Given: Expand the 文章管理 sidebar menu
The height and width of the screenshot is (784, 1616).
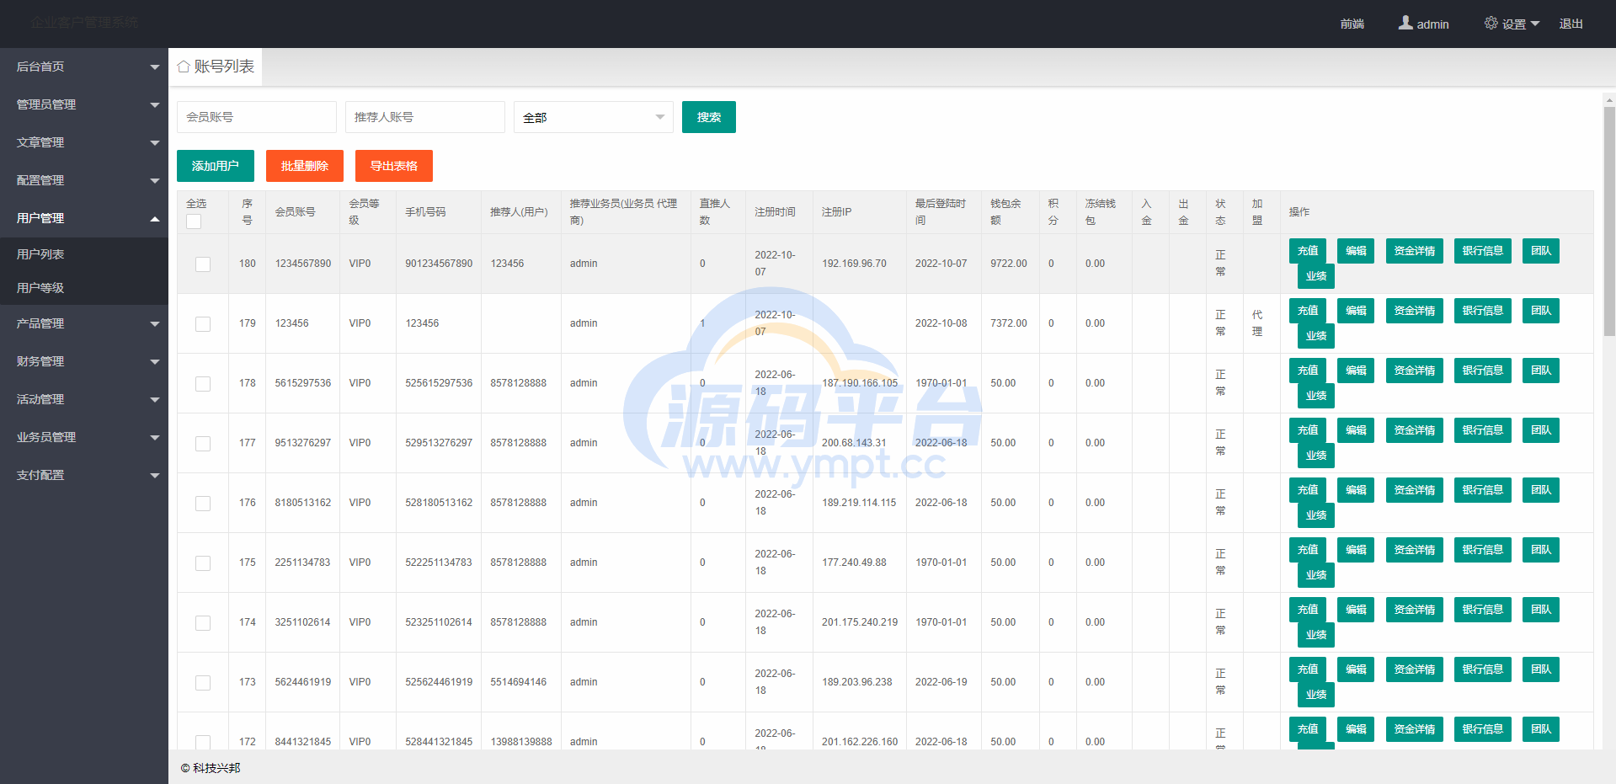Looking at the screenshot, I should [x=84, y=142].
